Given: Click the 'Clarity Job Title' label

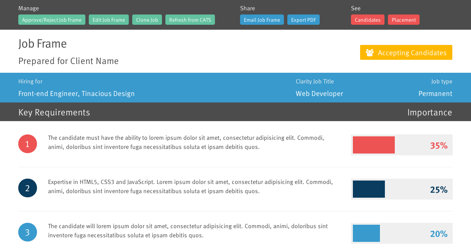Looking at the screenshot, I should click(315, 82).
